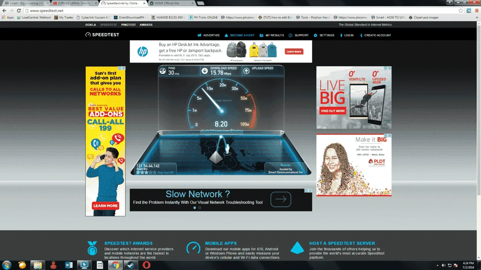Viewport: 481px width, 270px height.
Task: Open Apps bookmarks shortcut
Action: (8, 18)
